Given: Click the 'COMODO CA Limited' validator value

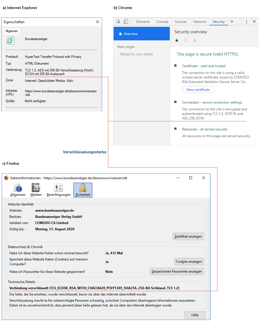Looking at the screenshot, I should 52,223.
